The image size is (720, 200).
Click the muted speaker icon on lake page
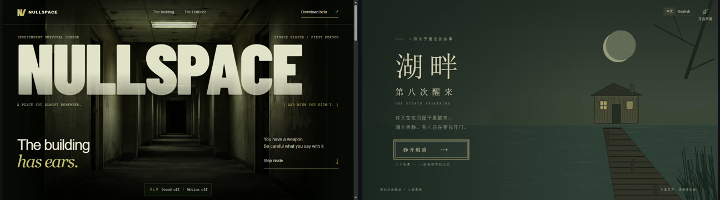tap(705, 12)
